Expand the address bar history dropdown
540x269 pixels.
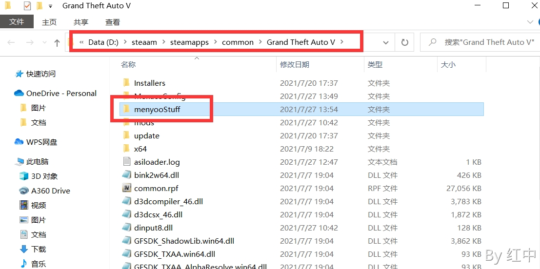[386, 42]
